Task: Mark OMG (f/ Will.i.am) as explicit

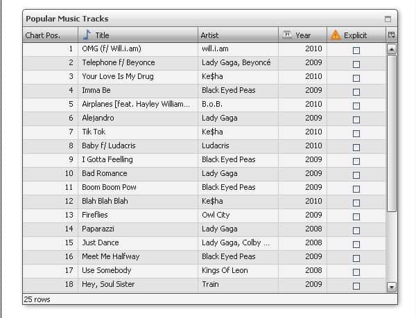Action: coord(356,50)
